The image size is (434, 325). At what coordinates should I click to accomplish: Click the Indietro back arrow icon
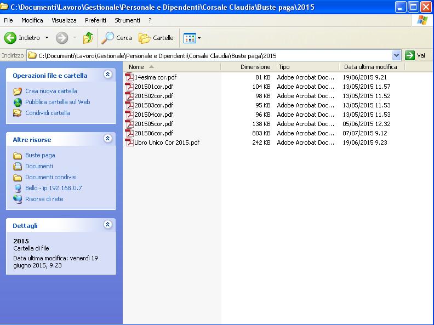click(10, 38)
